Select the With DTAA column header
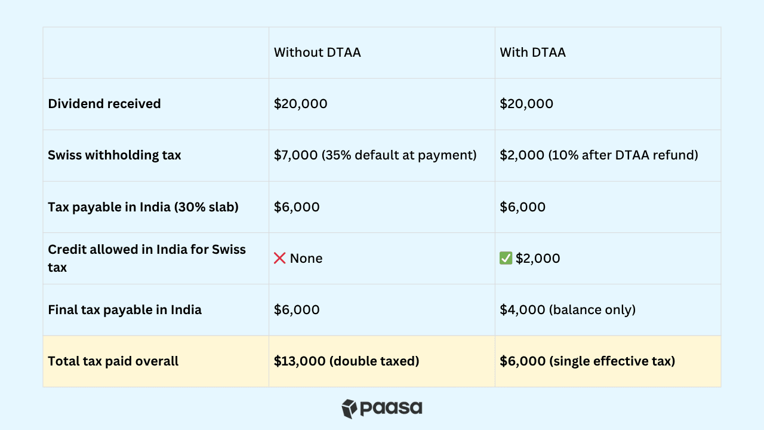Viewport: 764px width, 430px height. (x=532, y=53)
